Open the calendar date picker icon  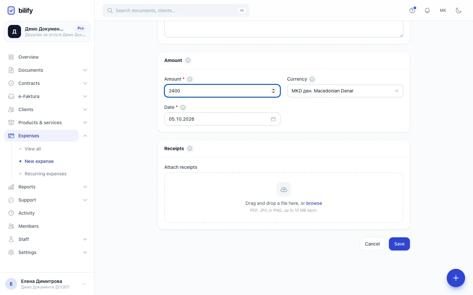[x=273, y=119]
